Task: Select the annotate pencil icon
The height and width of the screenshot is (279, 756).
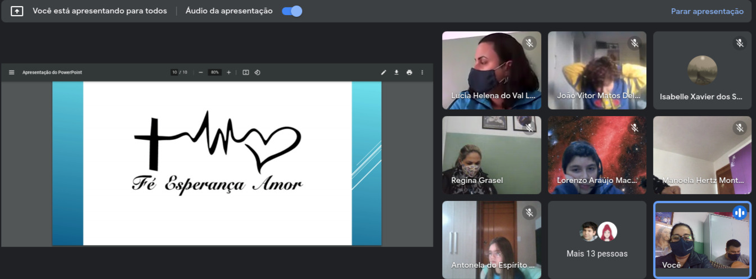Action: 384,72
